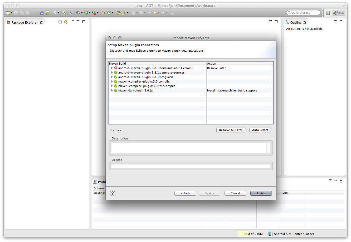Open the Problems view menu triangle
This screenshot has width=351, height=242.
(330, 180)
